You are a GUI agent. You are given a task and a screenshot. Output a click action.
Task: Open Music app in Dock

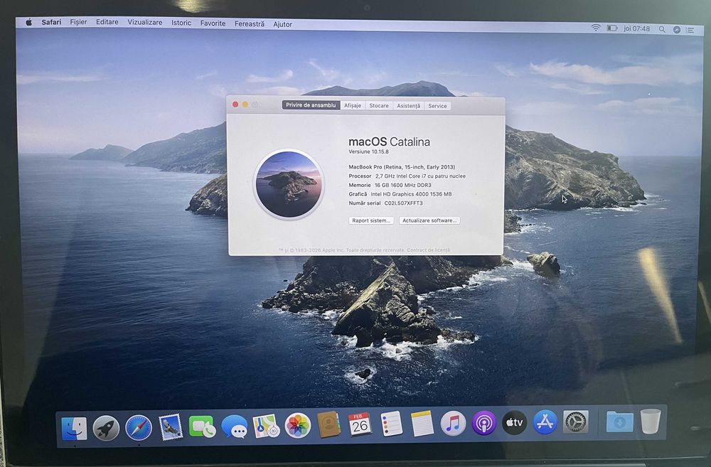coord(453,423)
